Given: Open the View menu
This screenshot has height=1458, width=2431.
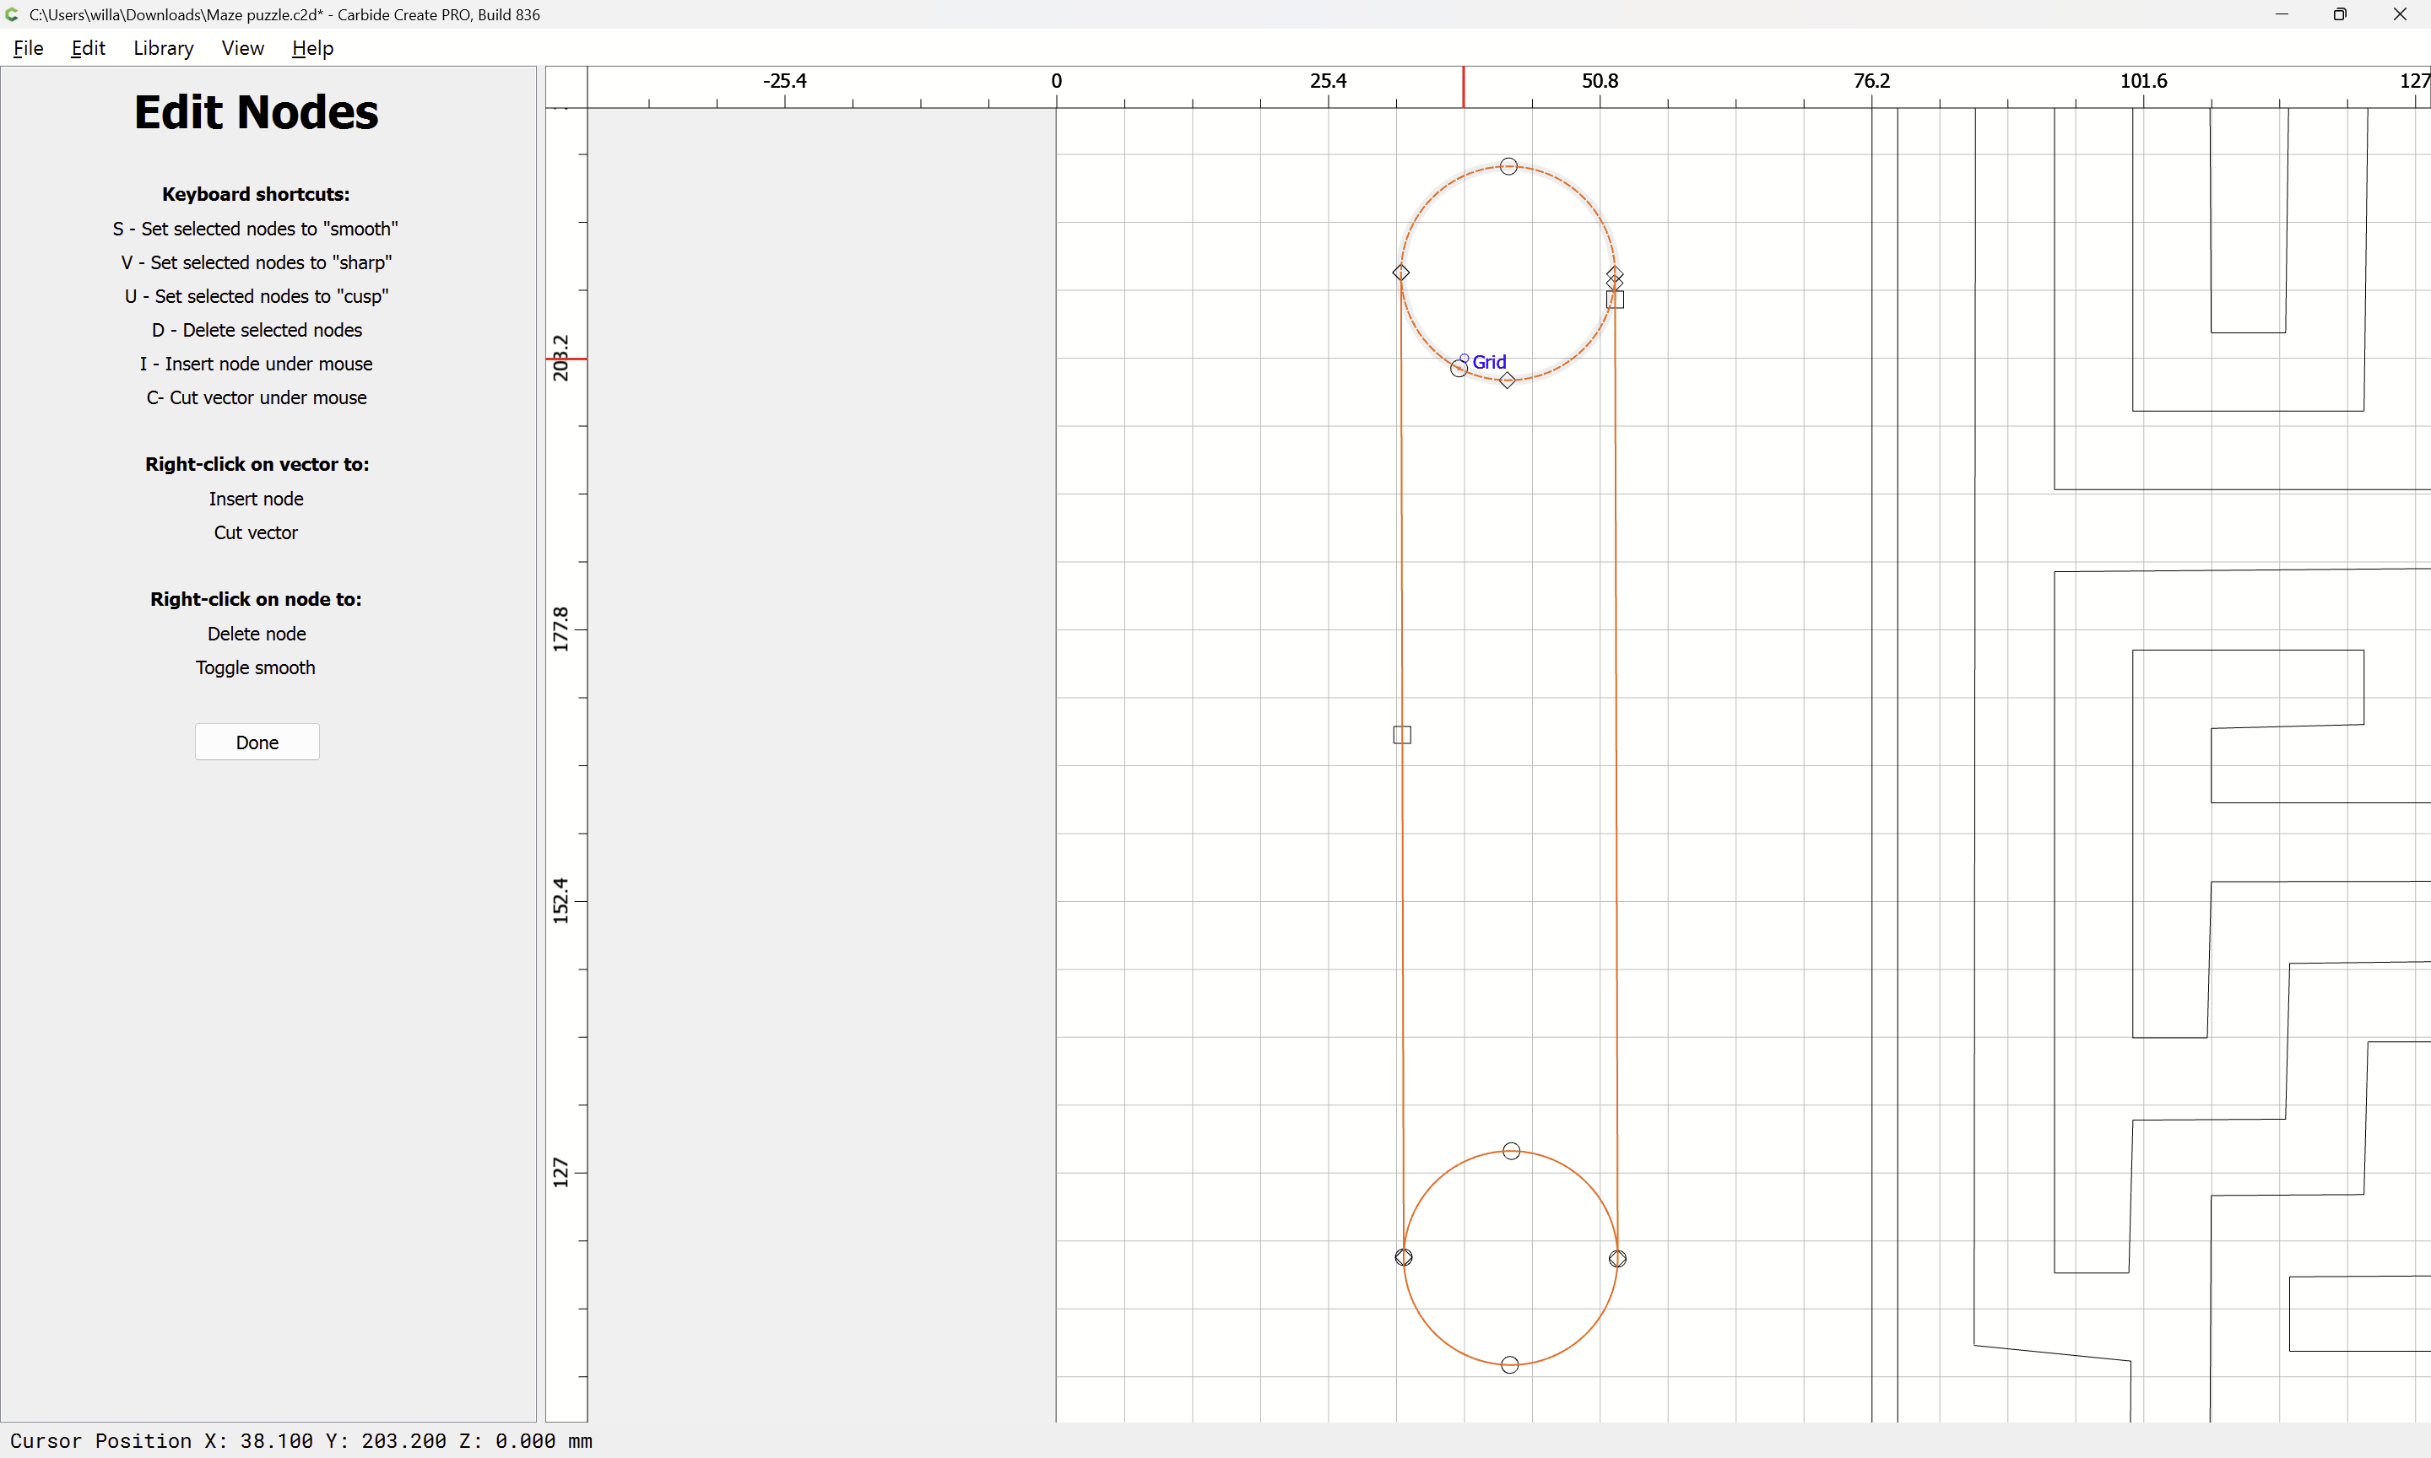Looking at the screenshot, I should [241, 48].
